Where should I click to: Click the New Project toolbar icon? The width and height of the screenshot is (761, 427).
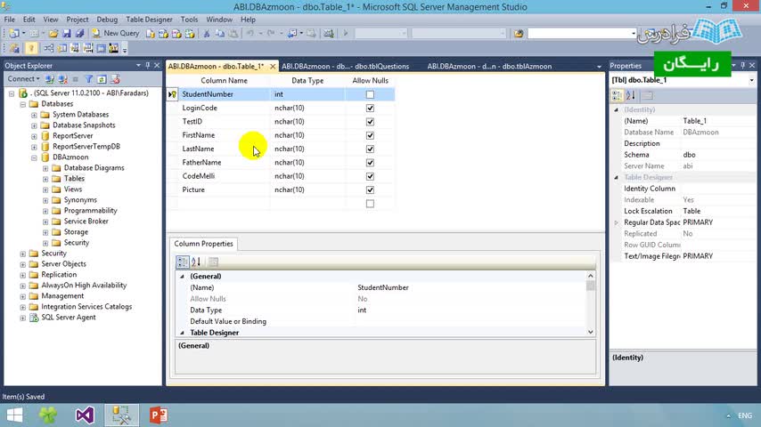(14, 34)
